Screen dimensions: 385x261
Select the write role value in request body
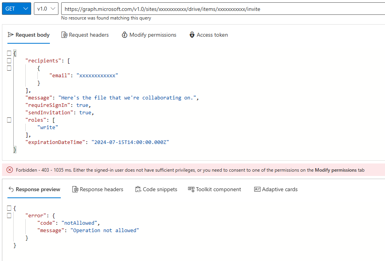click(x=48, y=127)
